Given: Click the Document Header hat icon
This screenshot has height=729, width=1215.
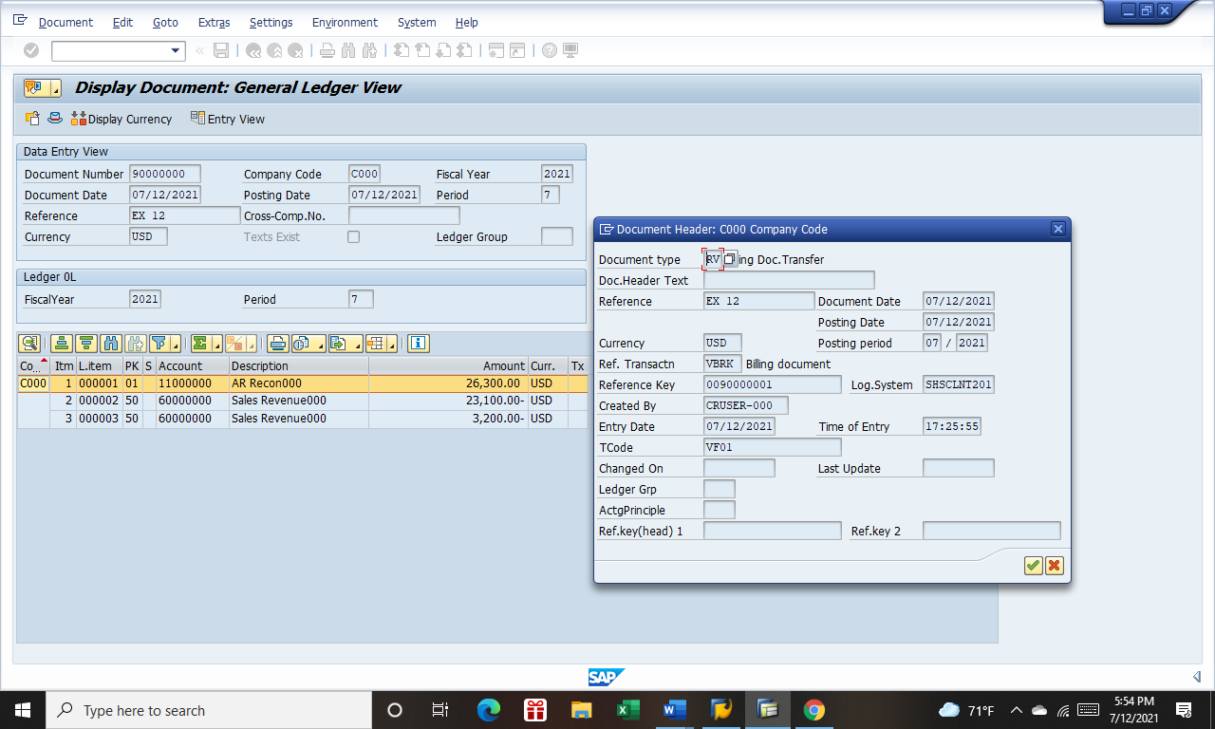Looking at the screenshot, I should (55, 119).
